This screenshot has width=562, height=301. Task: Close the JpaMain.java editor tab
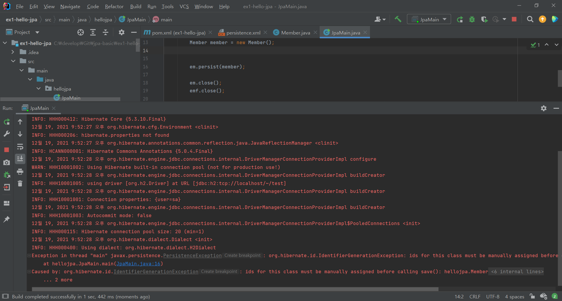pos(365,32)
